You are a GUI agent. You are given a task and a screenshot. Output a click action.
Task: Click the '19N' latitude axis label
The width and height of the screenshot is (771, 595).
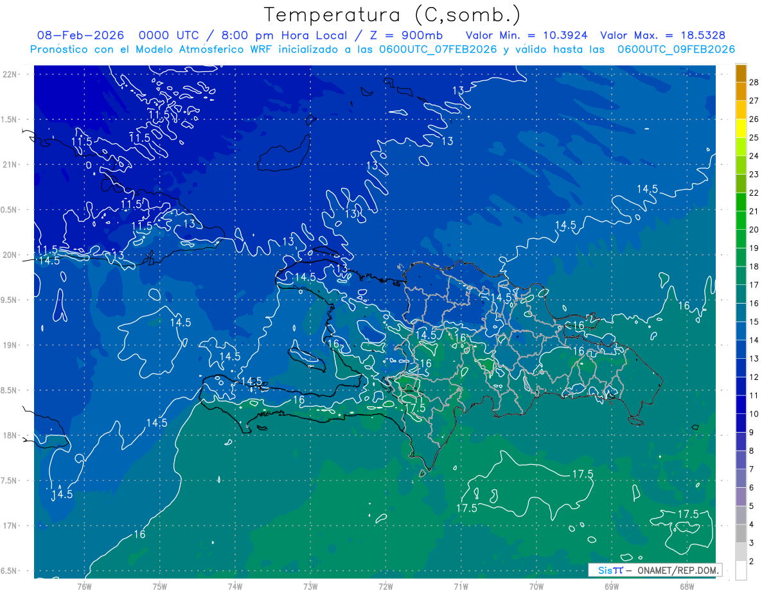(x=9, y=345)
